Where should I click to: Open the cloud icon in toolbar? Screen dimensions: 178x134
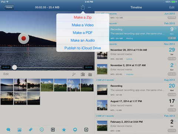tap(75, 130)
